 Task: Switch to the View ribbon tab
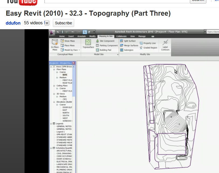pyautogui.click(x=132, y=36)
